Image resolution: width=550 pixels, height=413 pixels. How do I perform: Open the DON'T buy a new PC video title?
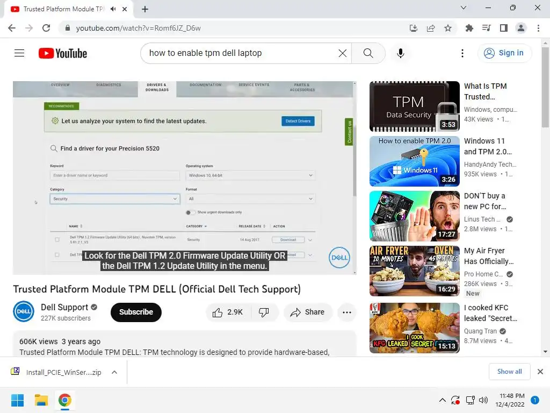tap(485, 201)
